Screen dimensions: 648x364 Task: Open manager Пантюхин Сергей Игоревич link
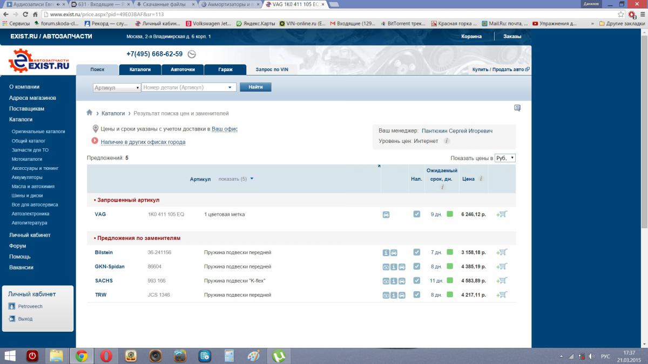457,131
